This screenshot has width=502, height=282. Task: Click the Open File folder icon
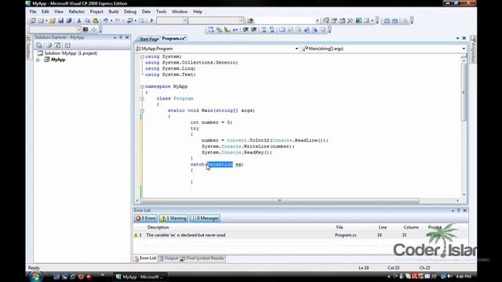click(53, 21)
